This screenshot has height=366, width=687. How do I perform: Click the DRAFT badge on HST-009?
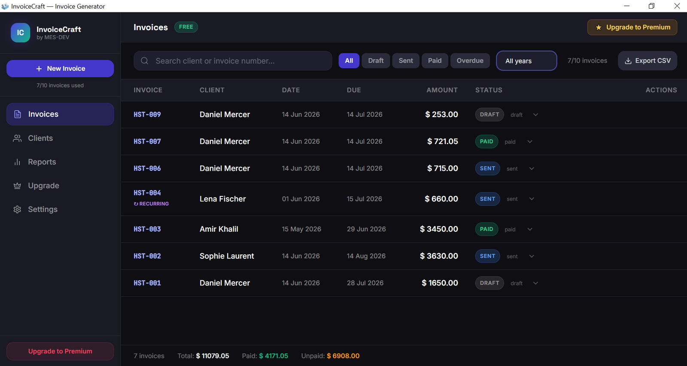489,115
